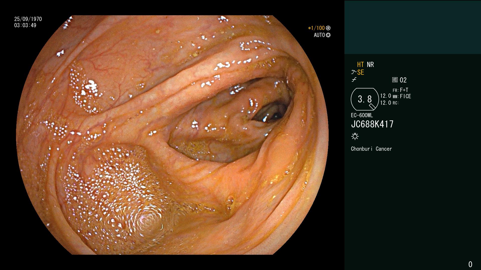Click the AUTO exposure label
This screenshot has width=481, height=270.
[319, 35]
